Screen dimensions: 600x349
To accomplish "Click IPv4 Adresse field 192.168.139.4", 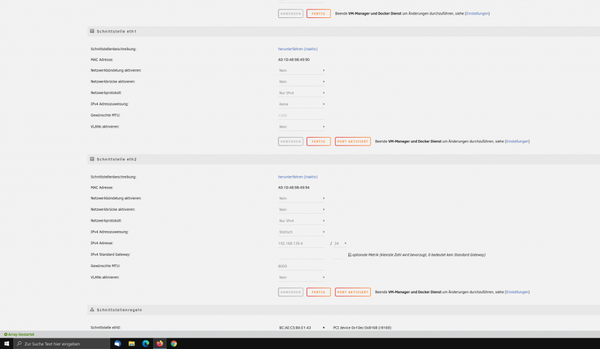I will click(302, 243).
